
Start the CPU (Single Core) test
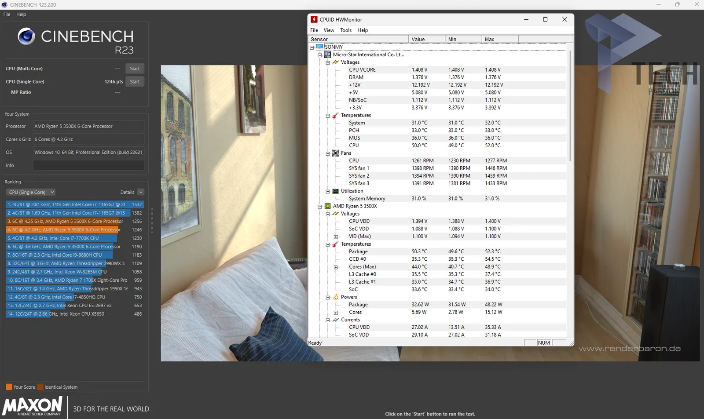pyautogui.click(x=135, y=82)
